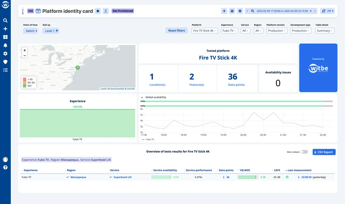Open search from the left sidebar

click(x=5, y=20)
